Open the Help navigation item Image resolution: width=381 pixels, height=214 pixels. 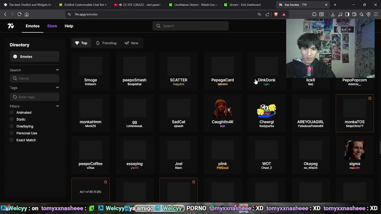[69, 26]
